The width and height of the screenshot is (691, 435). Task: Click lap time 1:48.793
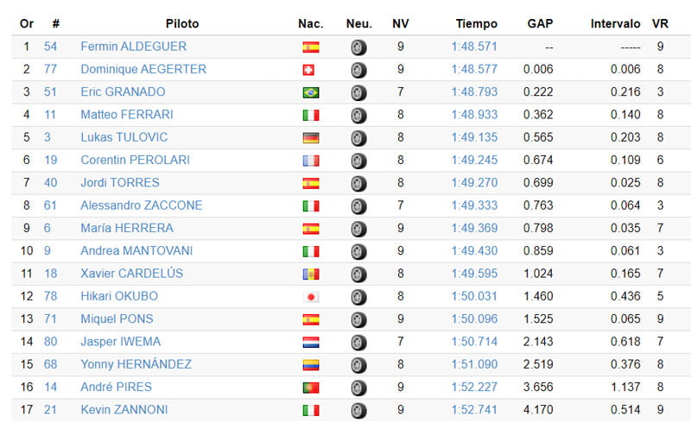[x=474, y=91]
